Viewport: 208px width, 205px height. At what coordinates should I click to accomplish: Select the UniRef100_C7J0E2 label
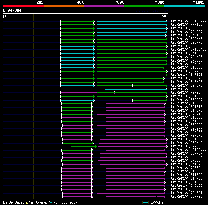[x=187, y=61]
